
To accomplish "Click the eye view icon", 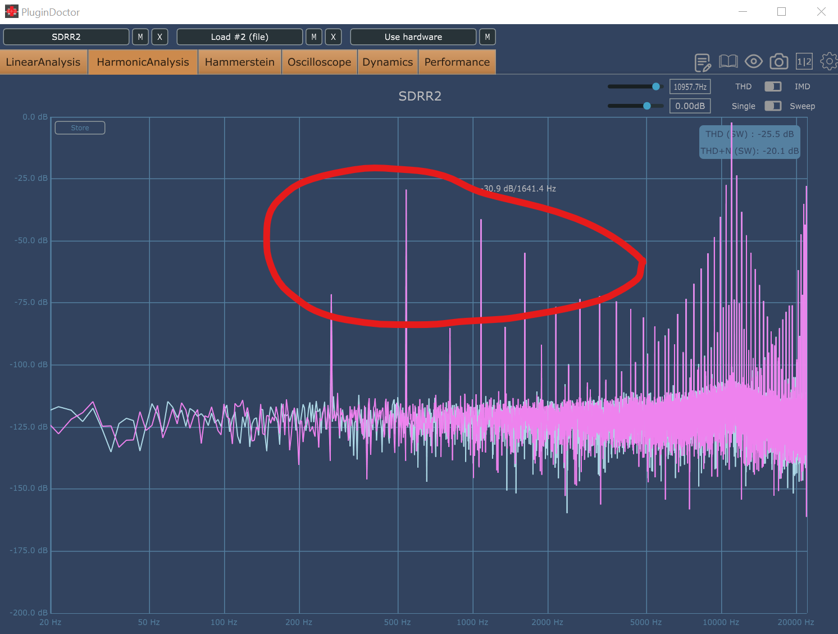I will click(x=753, y=62).
